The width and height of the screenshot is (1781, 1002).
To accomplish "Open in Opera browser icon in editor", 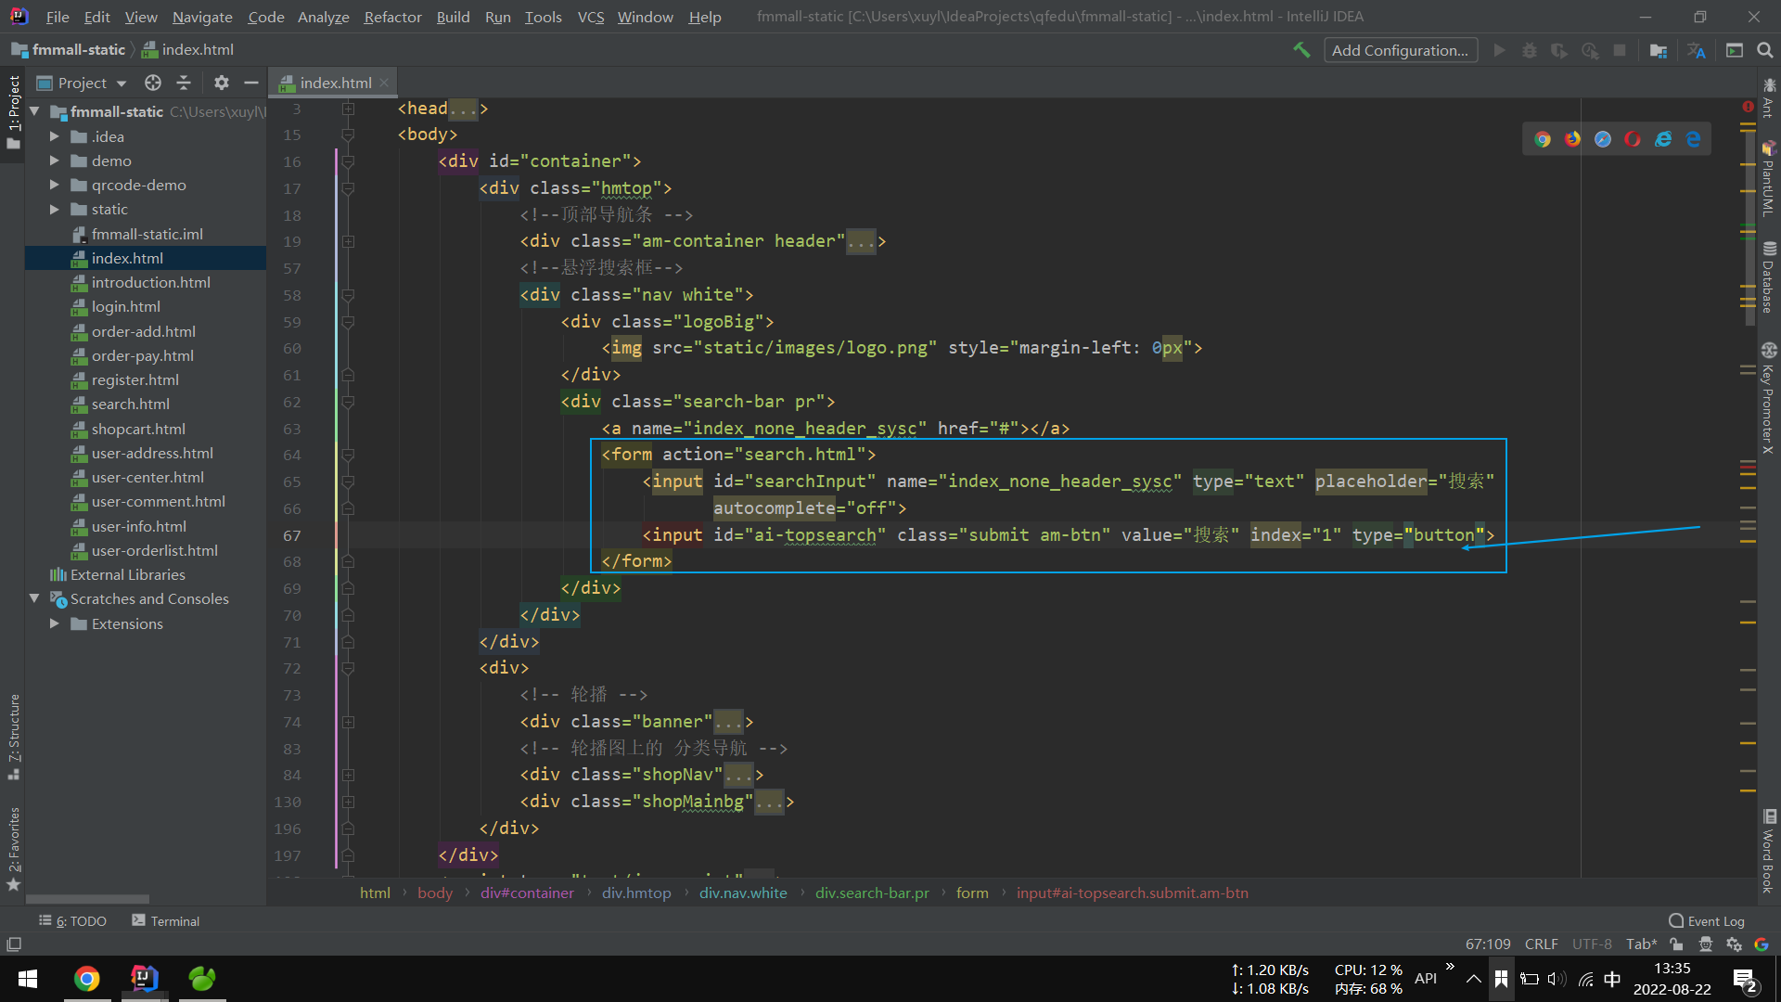I will point(1633,139).
